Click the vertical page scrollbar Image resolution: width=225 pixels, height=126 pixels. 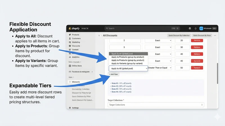click(x=217, y=73)
